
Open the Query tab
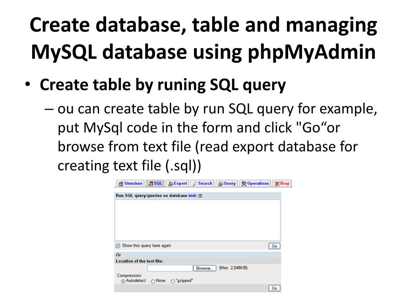click(x=227, y=183)
